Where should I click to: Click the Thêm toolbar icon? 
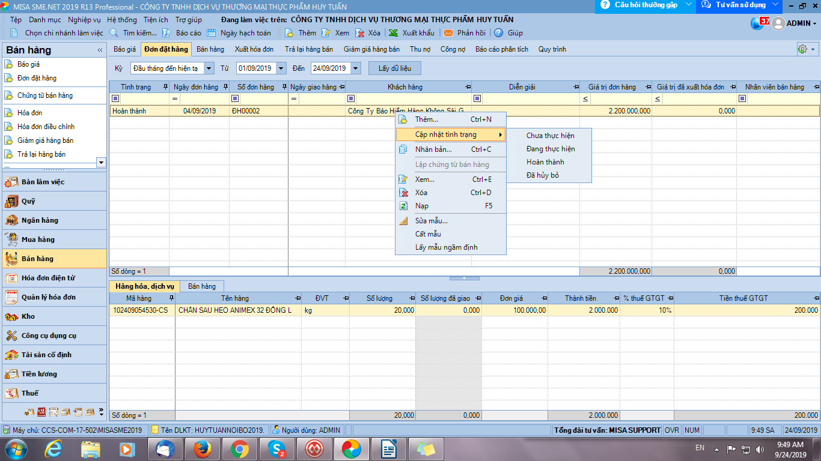click(289, 33)
